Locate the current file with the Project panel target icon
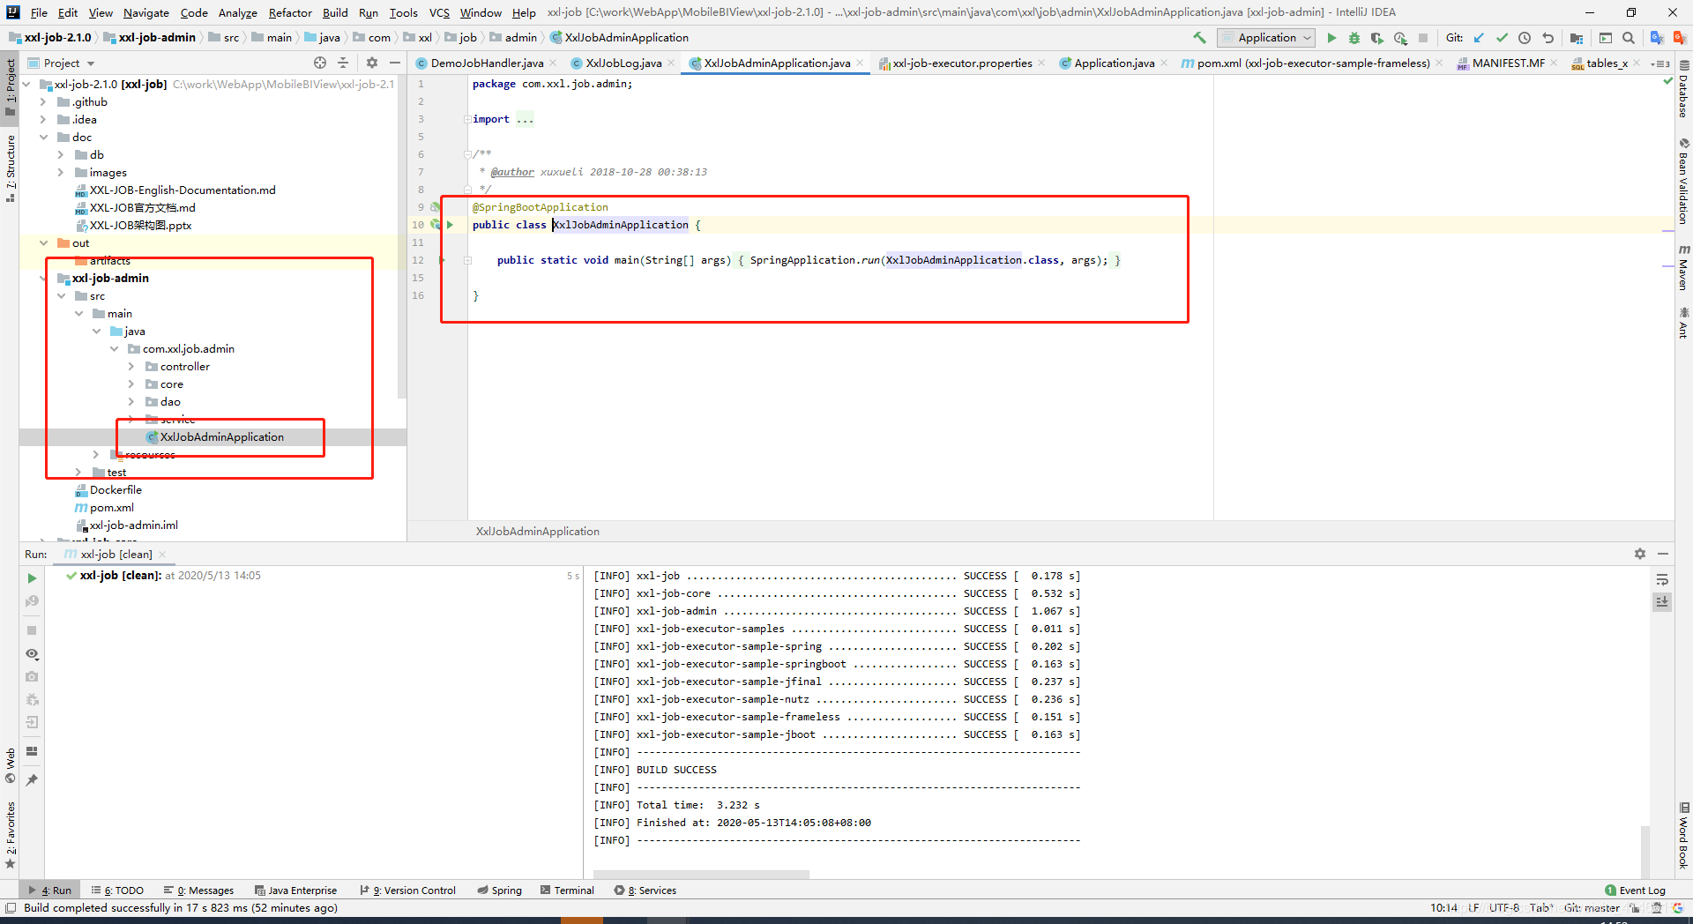 coord(320,63)
